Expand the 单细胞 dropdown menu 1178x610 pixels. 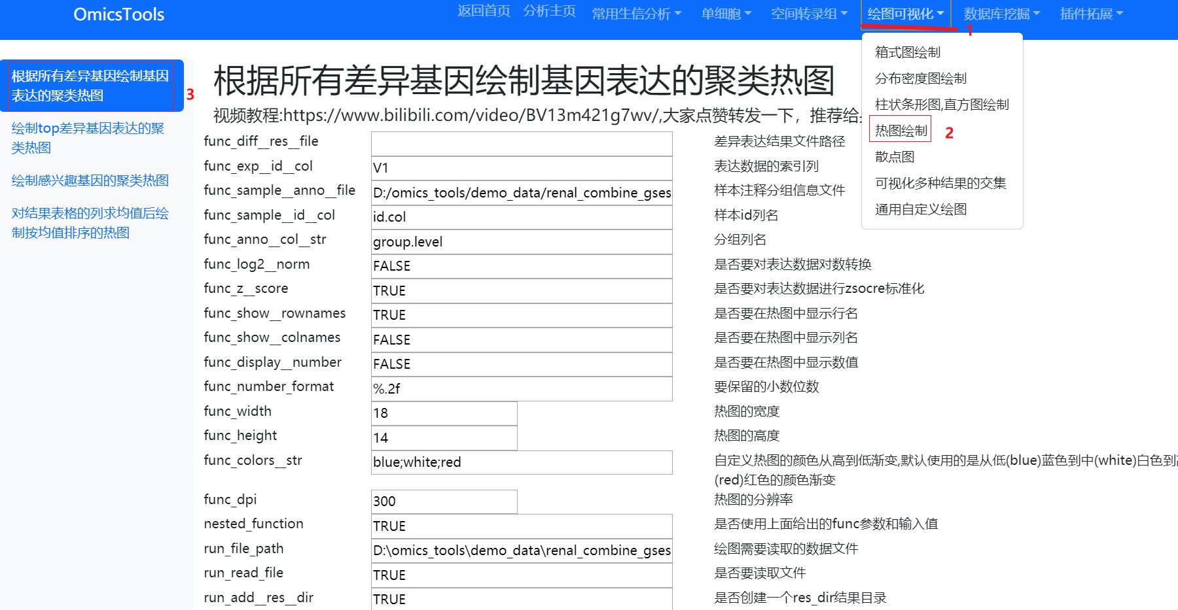pyautogui.click(x=726, y=14)
